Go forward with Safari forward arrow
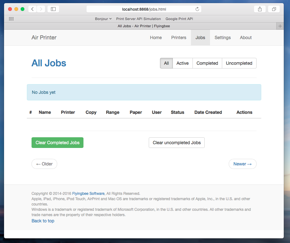Viewport: 290px width, 243px height. click(x=41, y=9)
